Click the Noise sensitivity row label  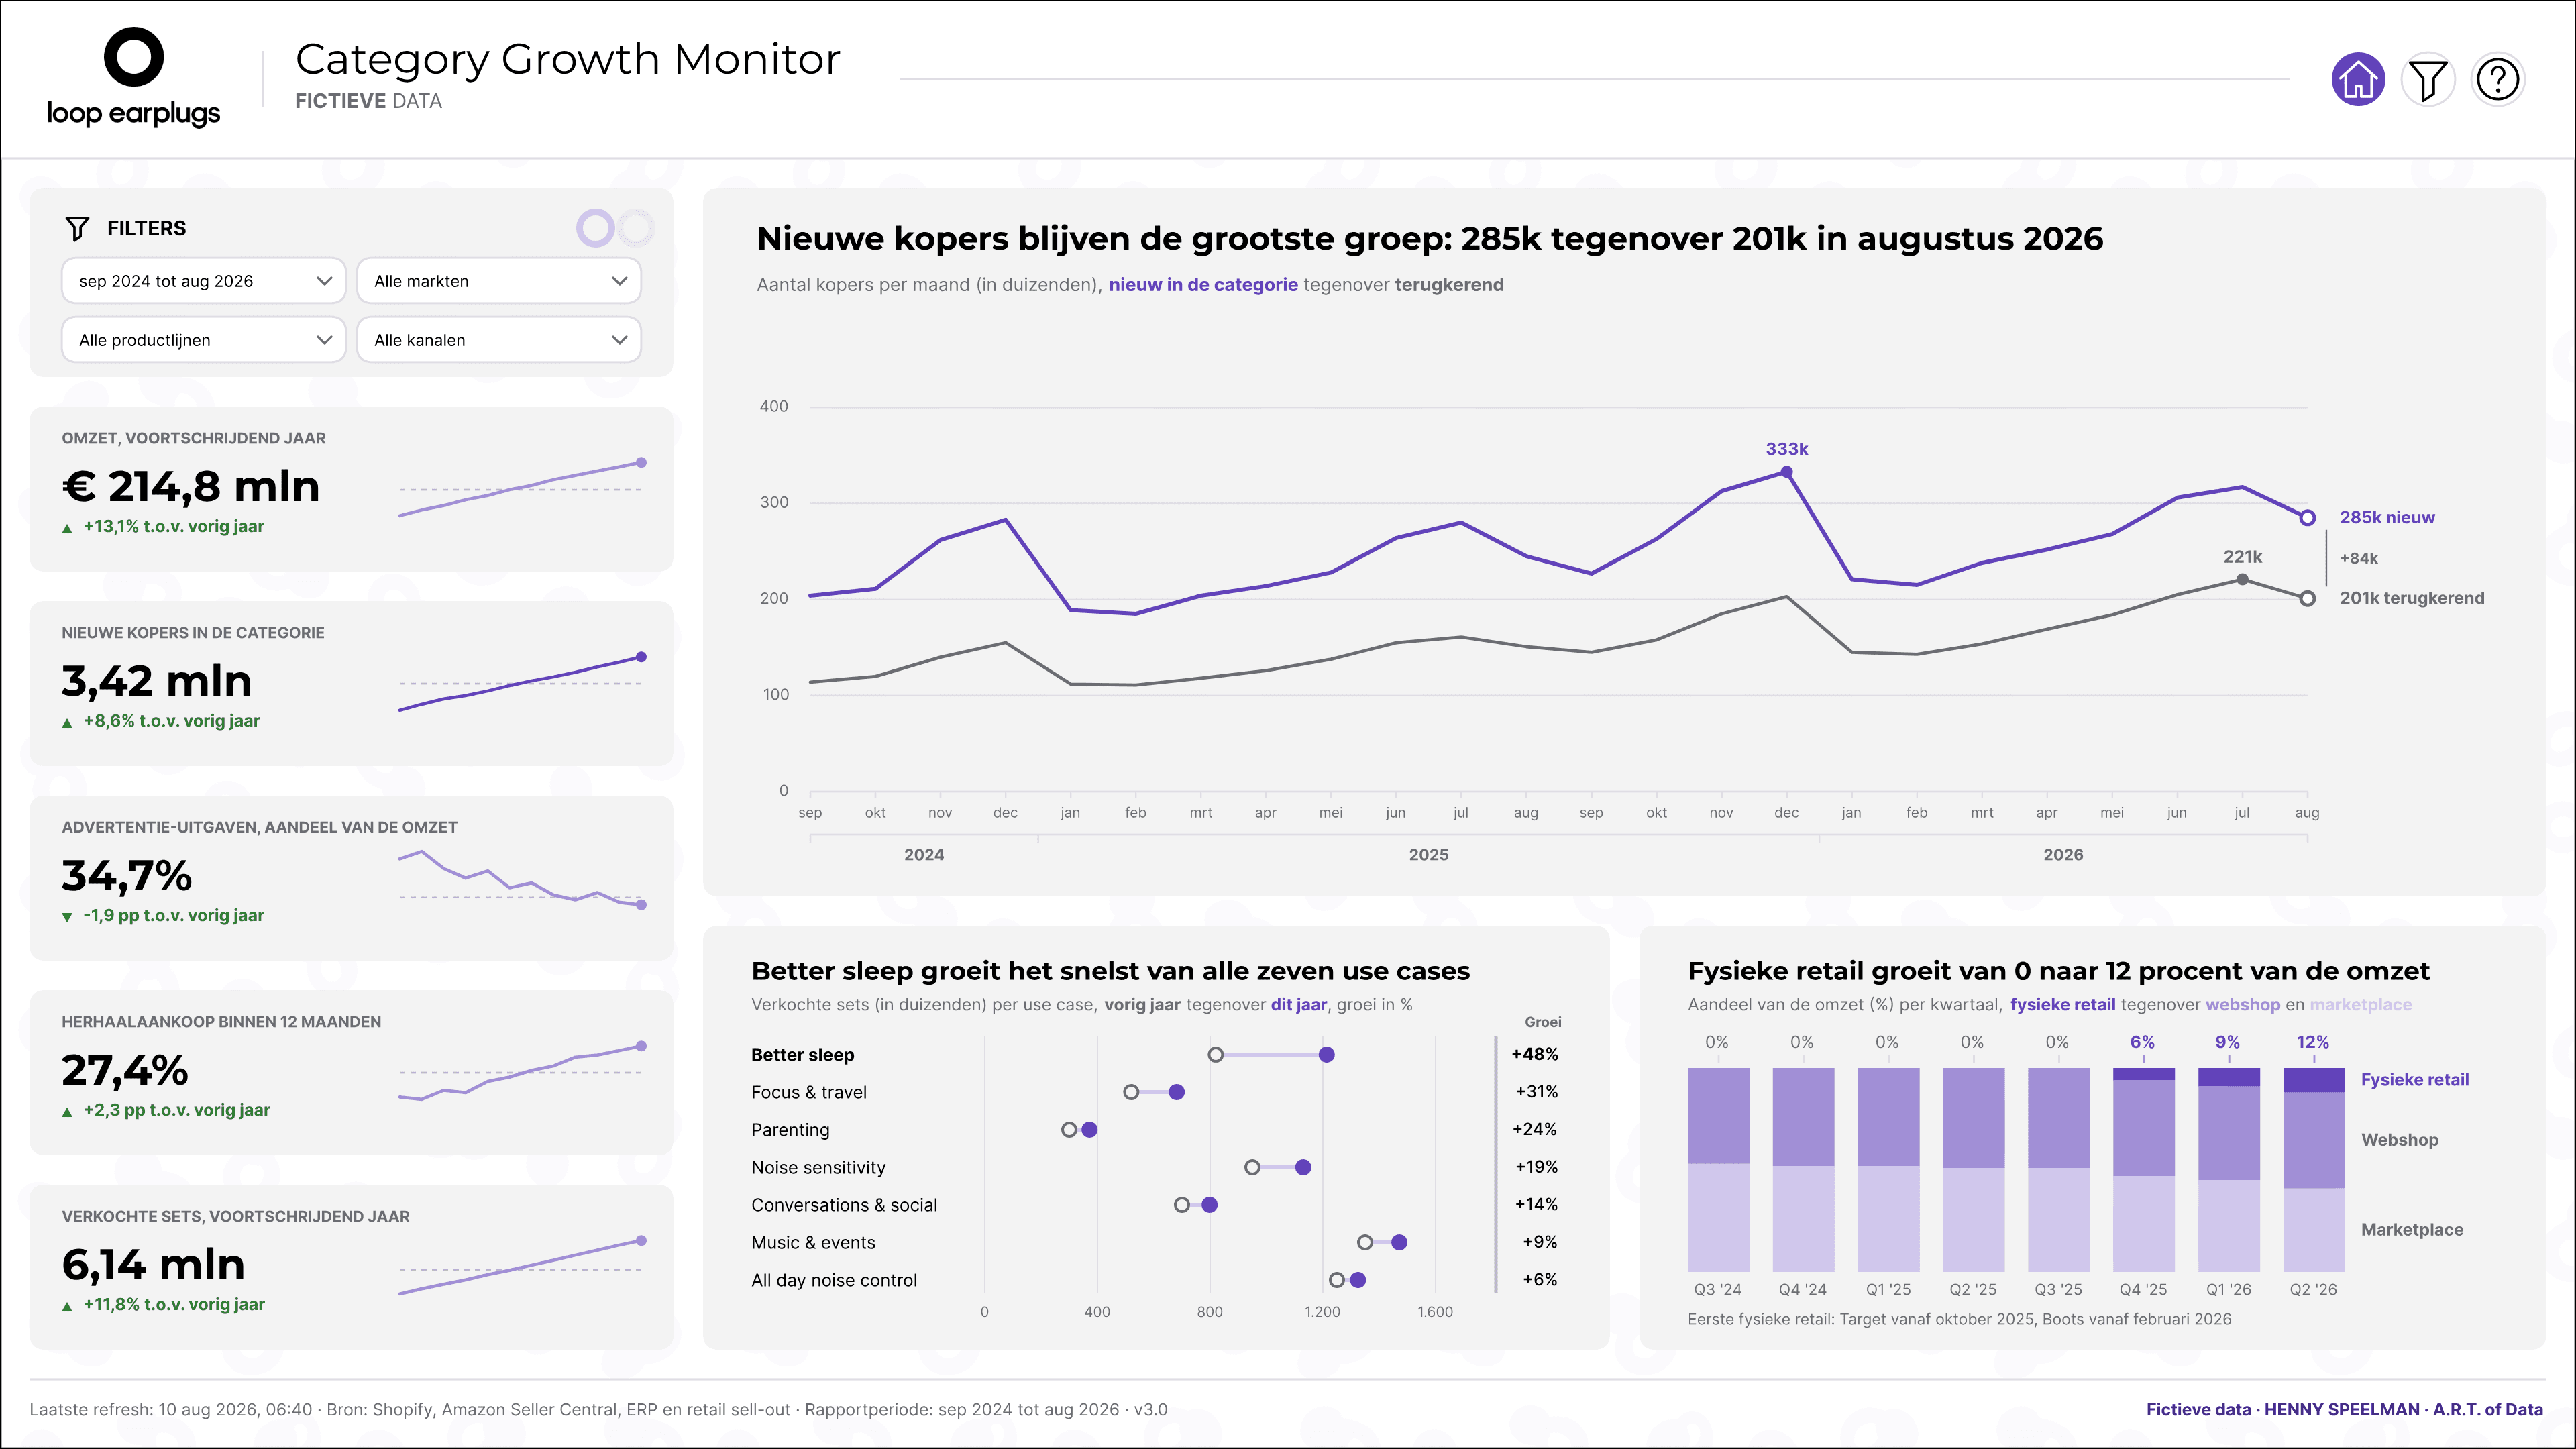coord(818,1167)
